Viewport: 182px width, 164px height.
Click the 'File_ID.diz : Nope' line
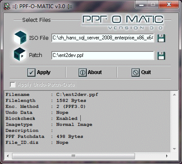(x=37, y=143)
